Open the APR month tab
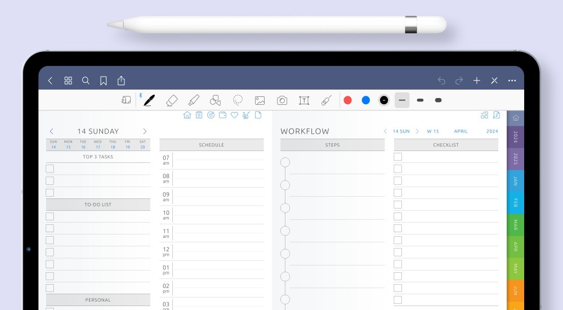This screenshot has height=310, width=563. tap(515, 247)
